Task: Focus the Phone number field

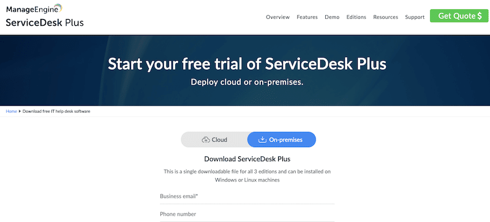Action: click(247, 215)
